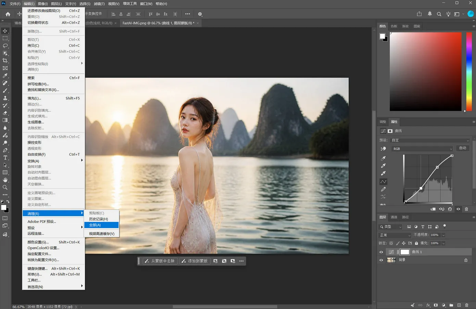Expand the 不透明度 opacity slider arrow
The image size is (476, 309).
click(x=443, y=235)
